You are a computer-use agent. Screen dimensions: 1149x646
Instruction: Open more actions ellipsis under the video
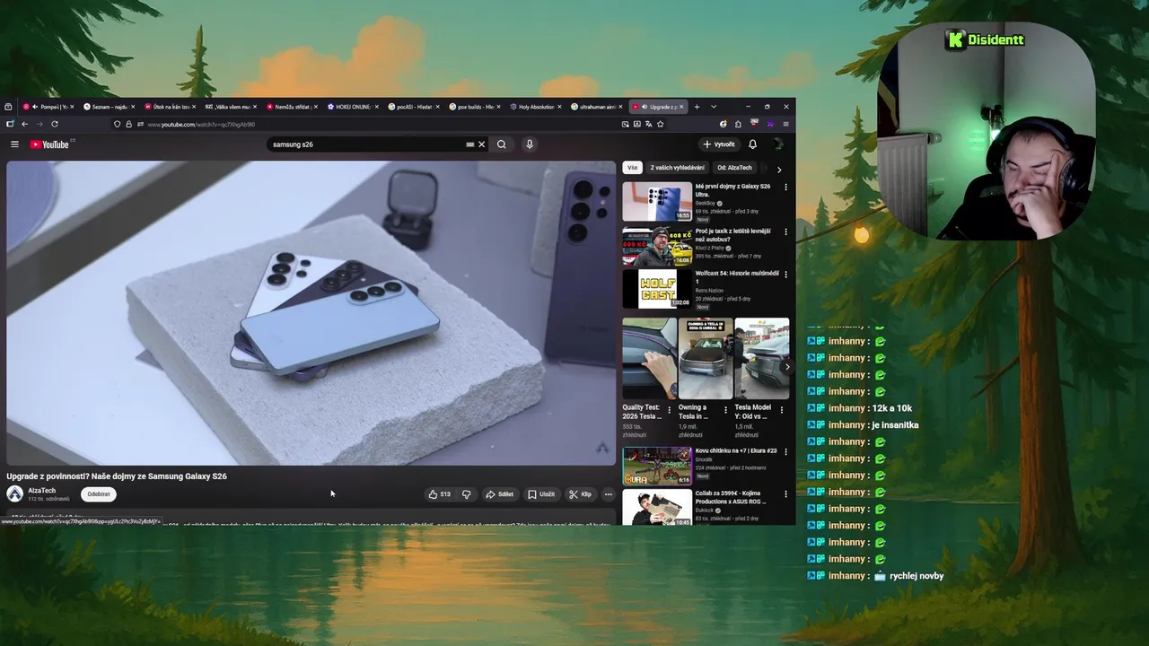tap(608, 494)
